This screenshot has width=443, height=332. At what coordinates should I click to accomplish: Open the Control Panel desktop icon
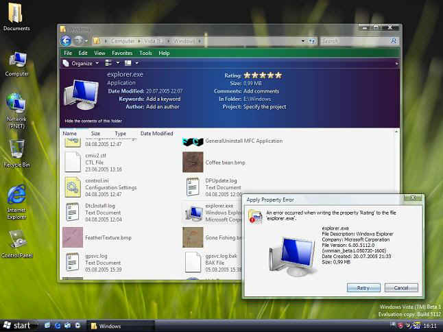point(16,240)
